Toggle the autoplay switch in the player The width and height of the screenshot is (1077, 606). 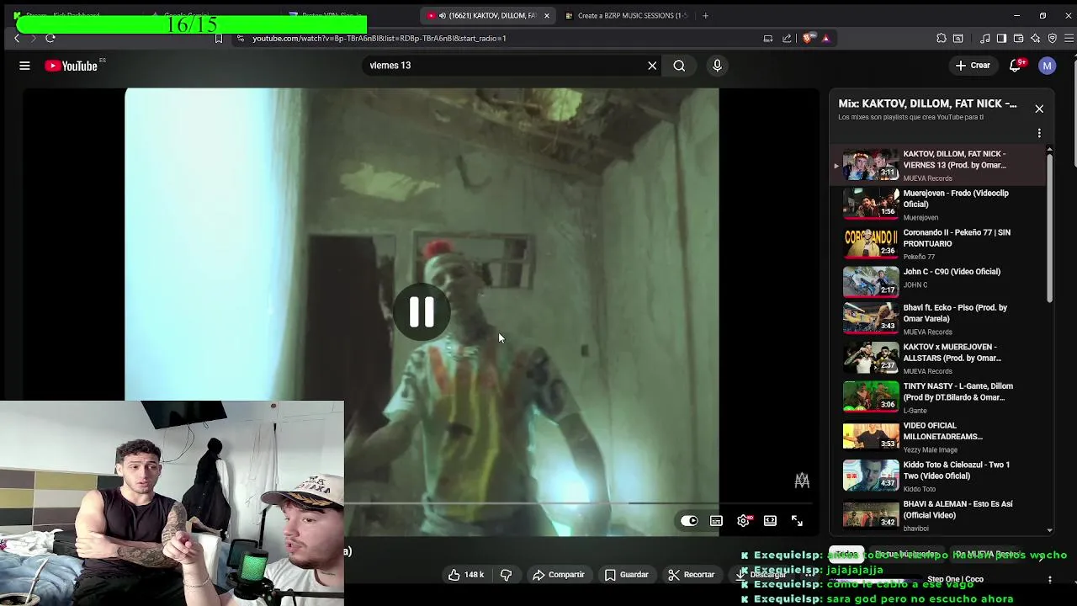pyautogui.click(x=689, y=521)
